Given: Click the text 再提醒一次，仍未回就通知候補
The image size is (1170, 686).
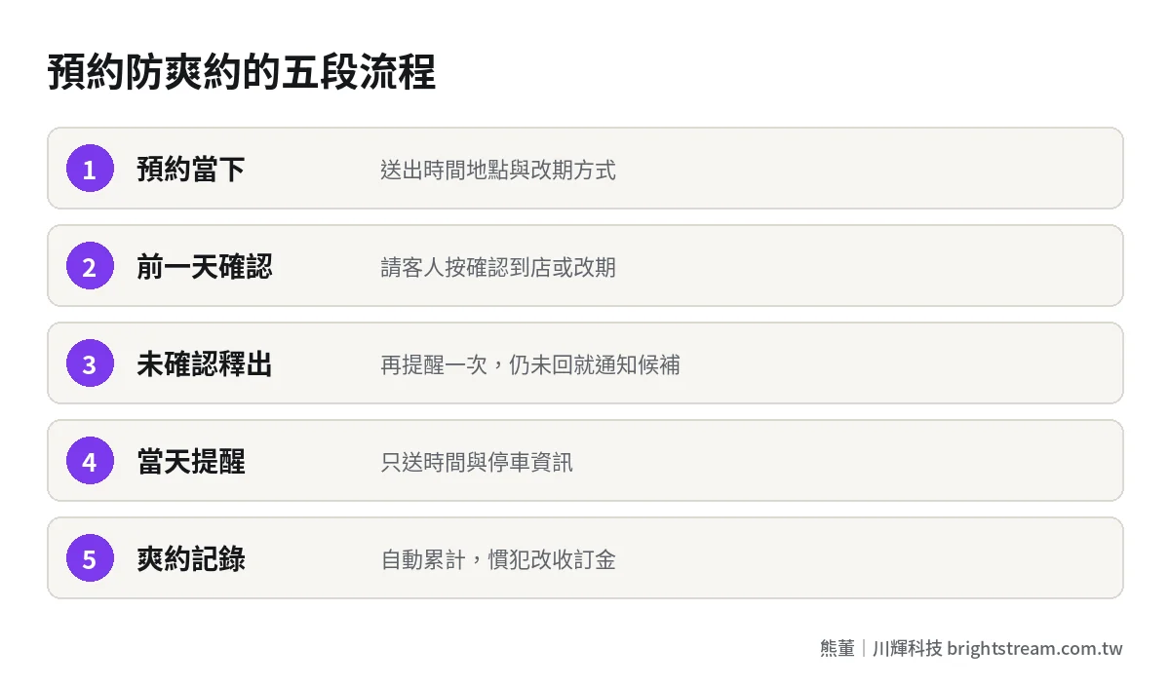Looking at the screenshot, I should coord(530,364).
